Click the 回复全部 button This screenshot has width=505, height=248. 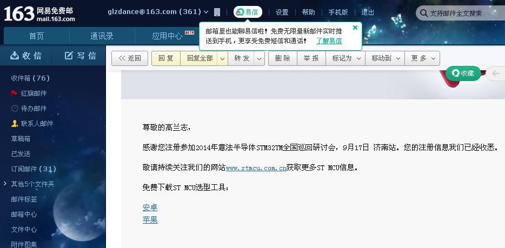(x=200, y=58)
